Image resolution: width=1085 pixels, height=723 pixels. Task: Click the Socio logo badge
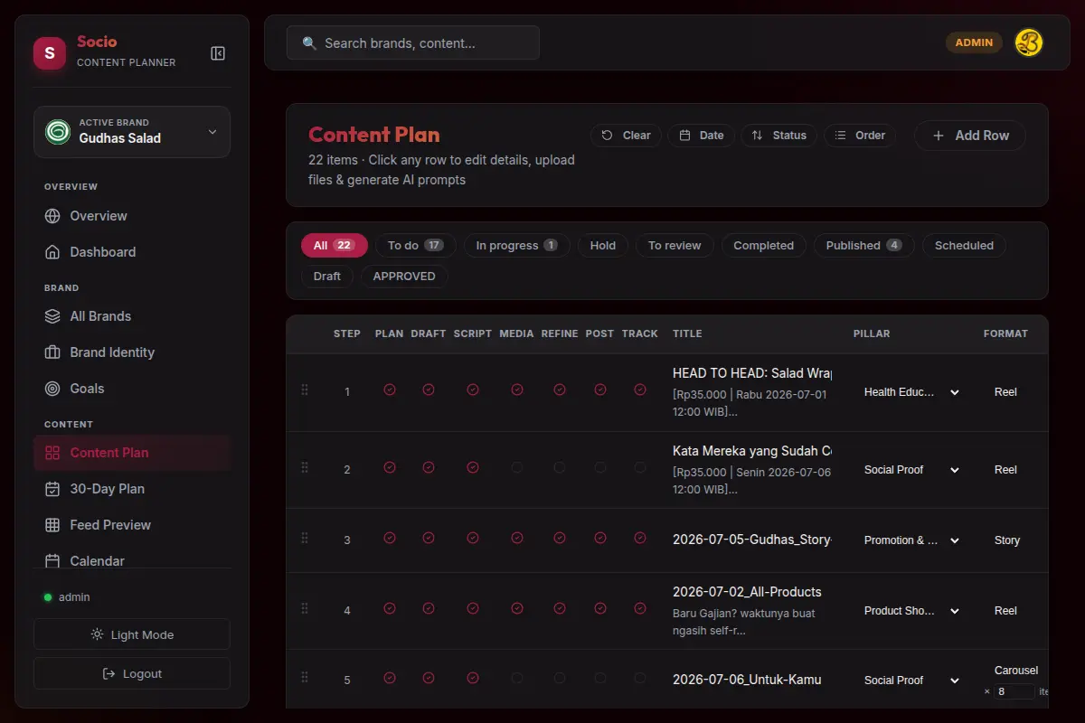coord(50,53)
